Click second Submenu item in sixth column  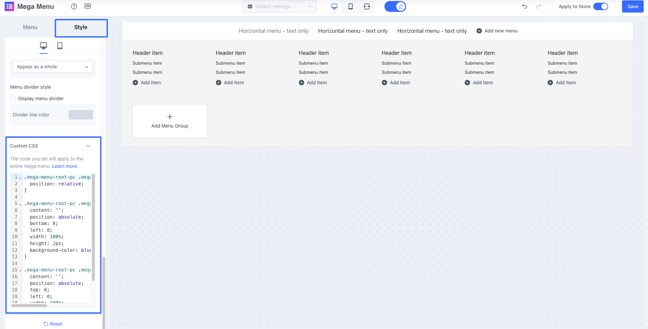point(562,72)
